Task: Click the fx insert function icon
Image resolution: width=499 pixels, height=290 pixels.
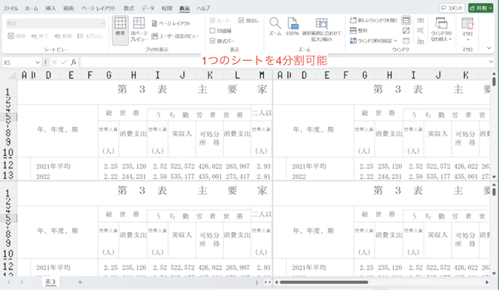Action: point(74,62)
